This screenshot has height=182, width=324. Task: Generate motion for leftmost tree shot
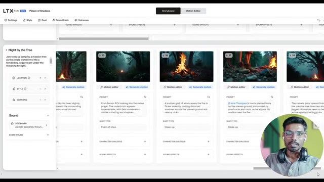coord(73,87)
